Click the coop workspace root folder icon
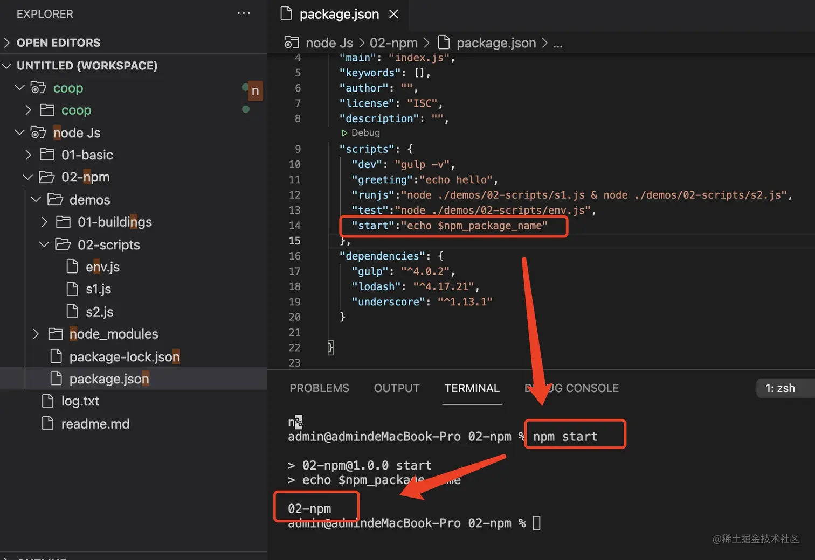Screen dimensions: 815x560 (38, 88)
